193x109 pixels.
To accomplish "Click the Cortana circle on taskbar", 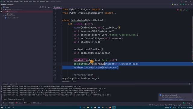I will [9, 107].
